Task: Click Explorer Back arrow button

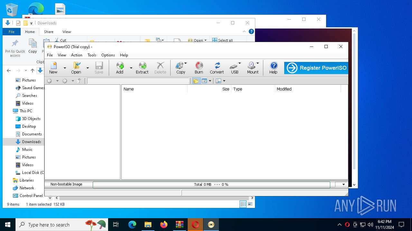Action: 9,71
